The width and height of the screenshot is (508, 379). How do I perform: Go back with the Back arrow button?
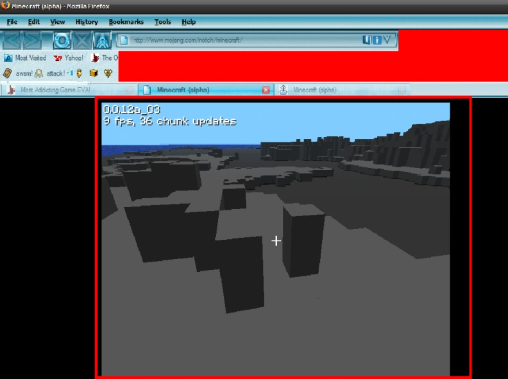tap(12, 40)
